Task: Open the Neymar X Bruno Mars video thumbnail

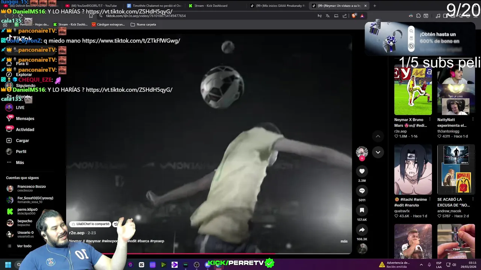Action: tap(413, 90)
